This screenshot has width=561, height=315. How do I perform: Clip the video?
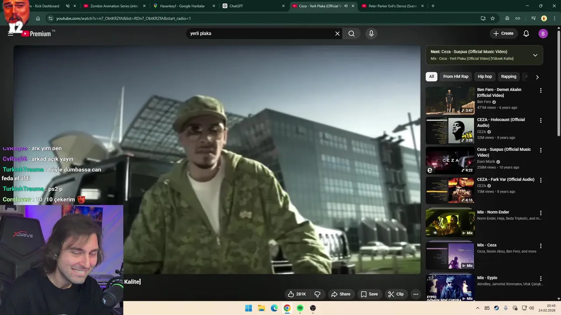(396, 294)
